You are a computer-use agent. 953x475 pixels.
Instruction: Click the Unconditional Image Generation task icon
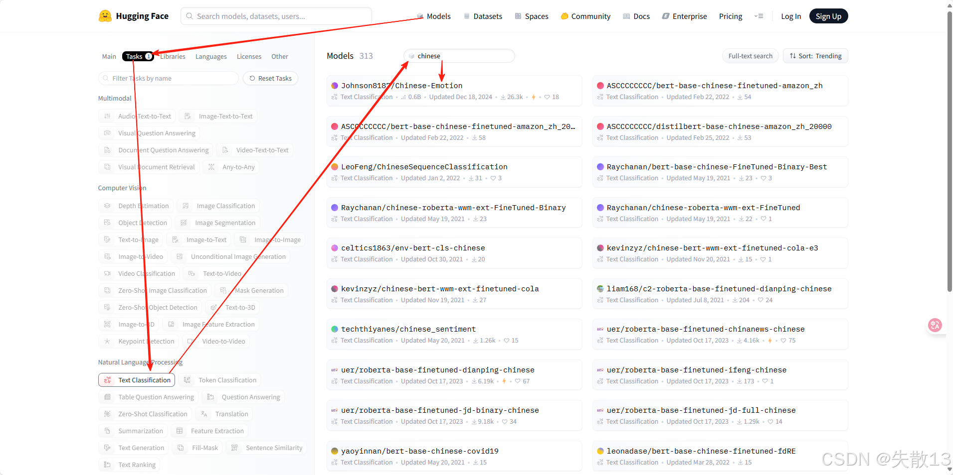[x=180, y=256]
